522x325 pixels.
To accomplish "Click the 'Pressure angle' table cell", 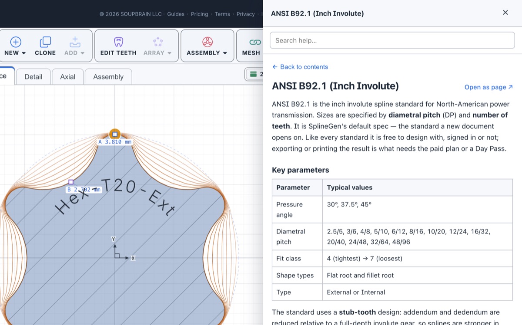I will 298,210.
